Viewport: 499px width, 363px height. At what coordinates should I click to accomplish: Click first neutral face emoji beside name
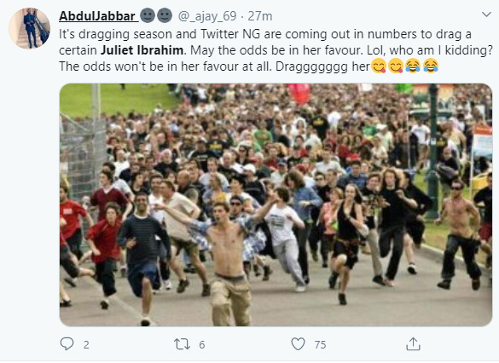tap(148, 15)
